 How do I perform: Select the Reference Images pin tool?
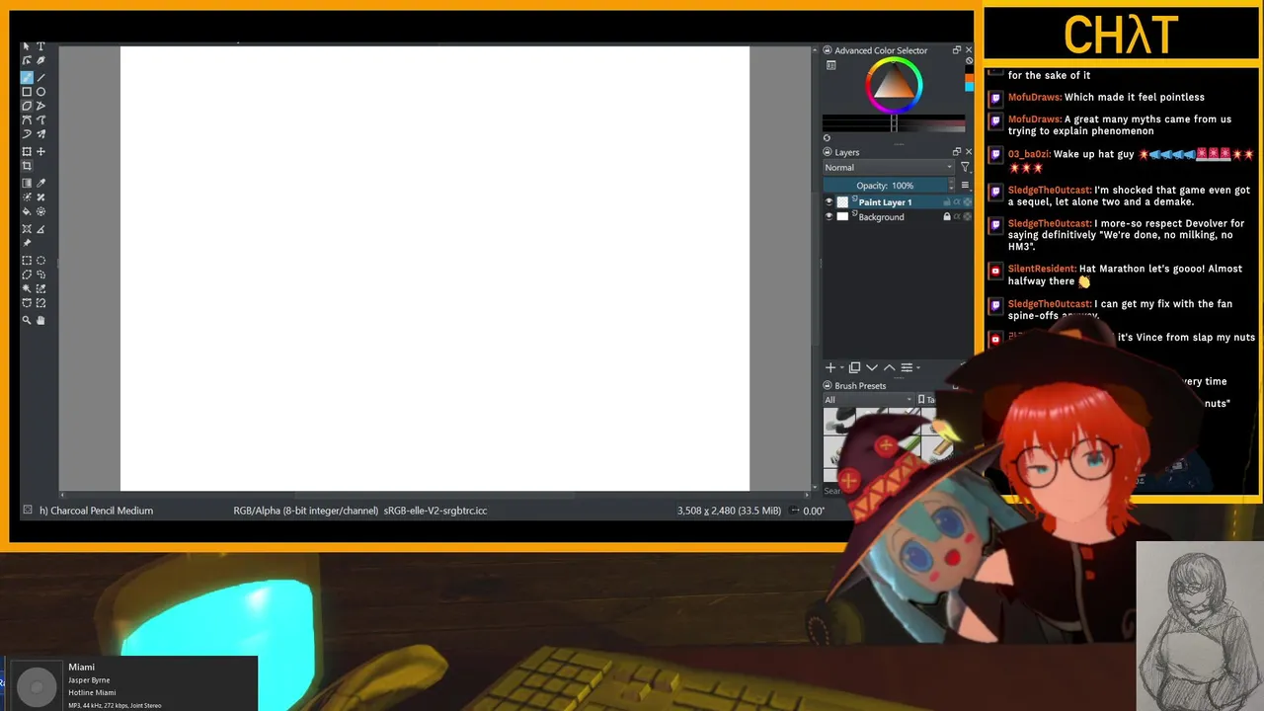(x=27, y=243)
